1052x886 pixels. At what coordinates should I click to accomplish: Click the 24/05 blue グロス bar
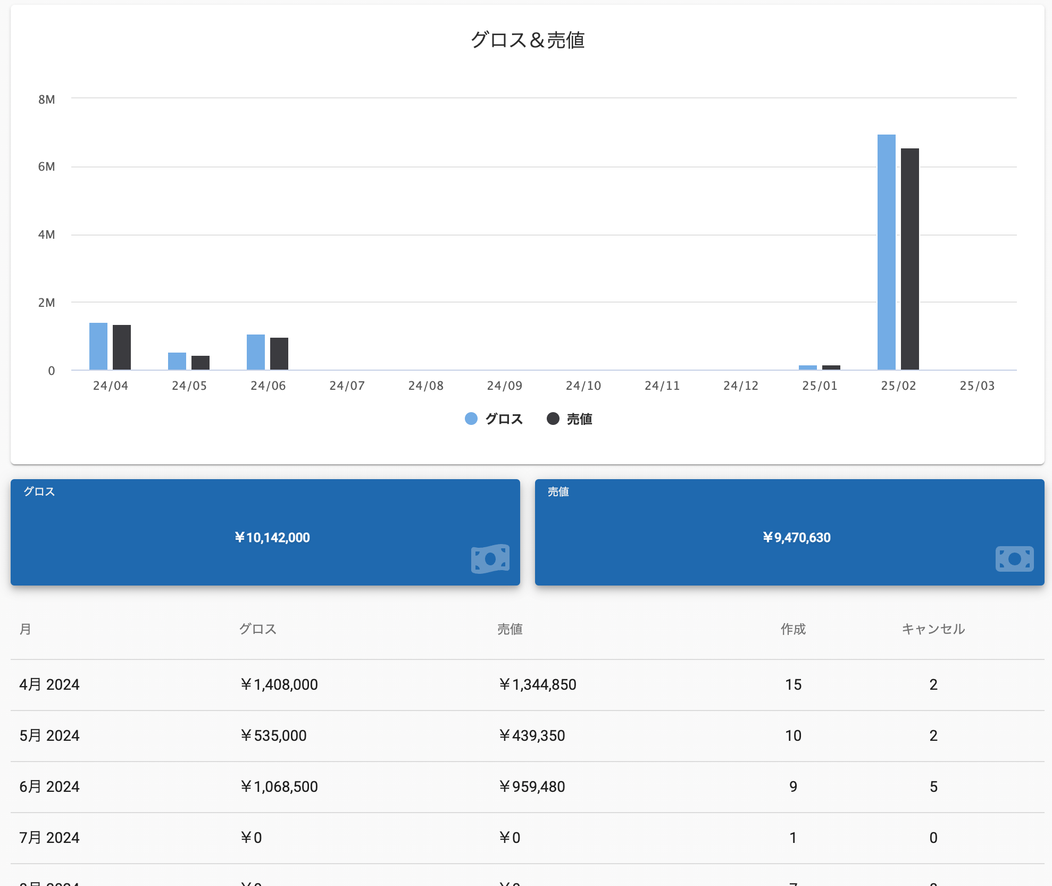point(177,361)
